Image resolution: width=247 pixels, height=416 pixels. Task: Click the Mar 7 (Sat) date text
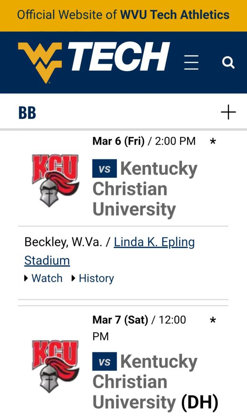pyautogui.click(x=120, y=320)
